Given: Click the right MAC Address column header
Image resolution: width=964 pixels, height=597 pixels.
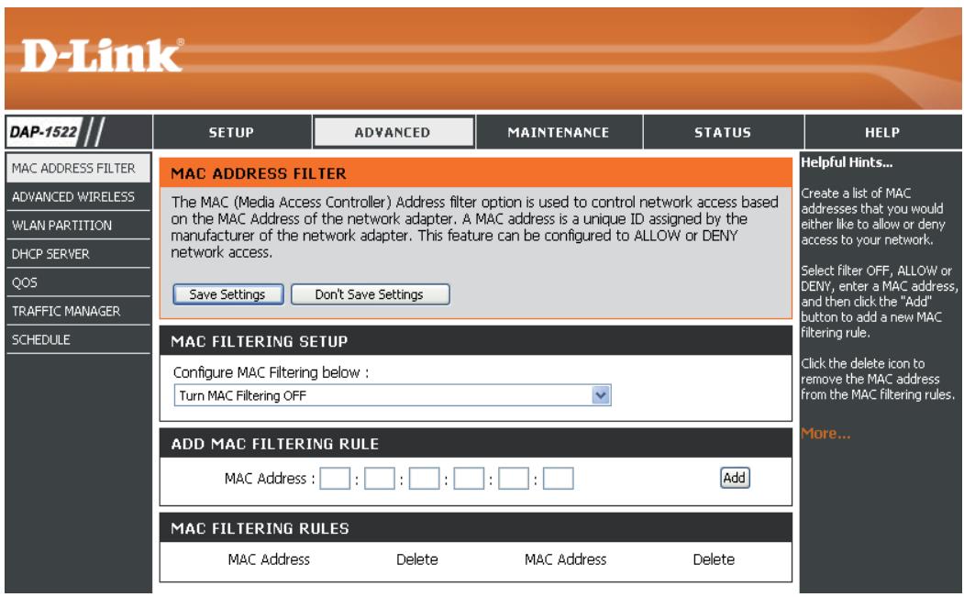Looking at the screenshot, I should tap(565, 559).
